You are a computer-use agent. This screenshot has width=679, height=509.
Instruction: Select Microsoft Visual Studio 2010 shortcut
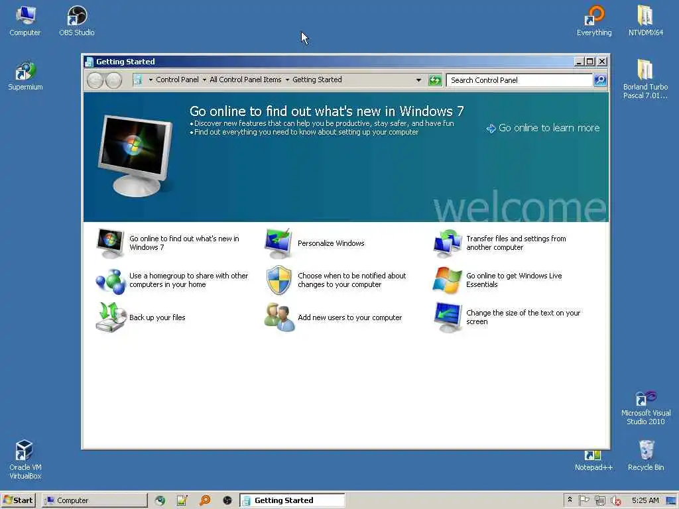point(645,408)
